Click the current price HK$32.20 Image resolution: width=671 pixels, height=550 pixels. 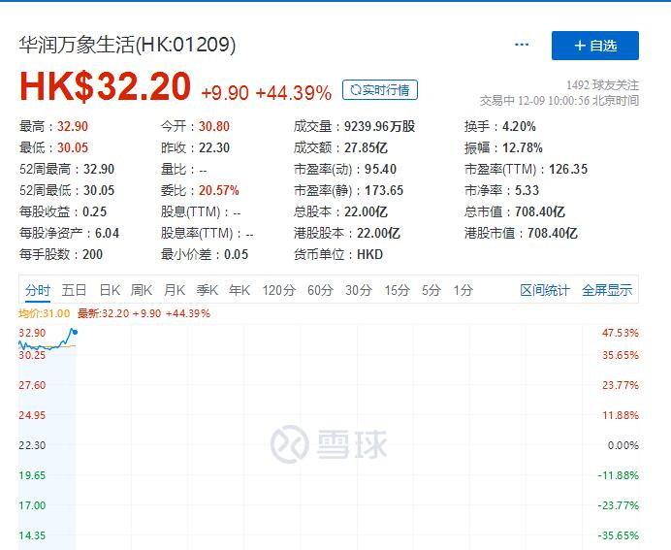tap(105, 86)
